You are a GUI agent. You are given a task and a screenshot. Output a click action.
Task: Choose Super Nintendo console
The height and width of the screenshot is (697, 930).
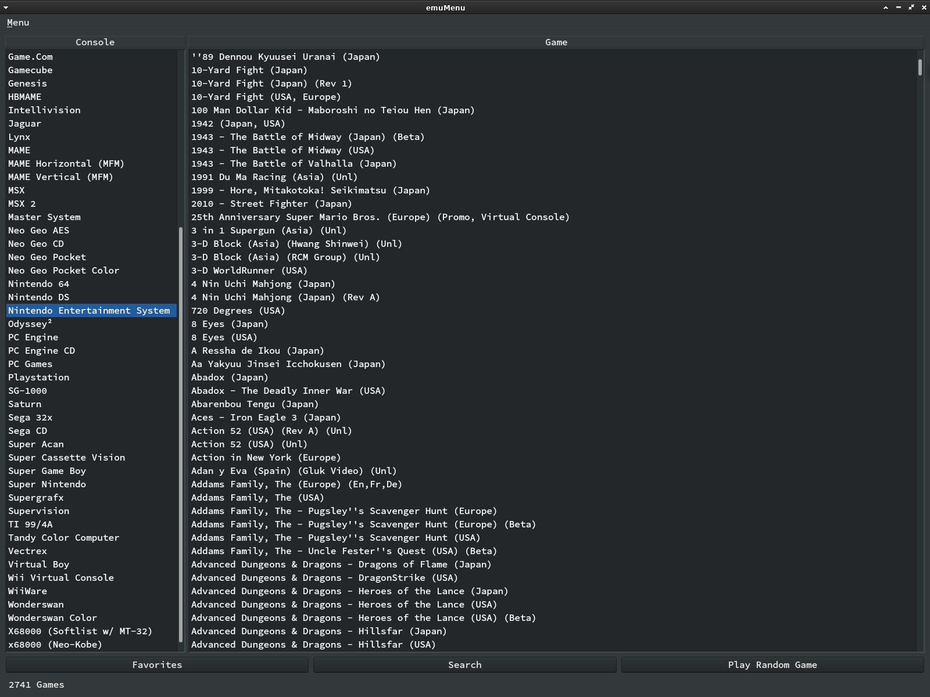(x=91, y=484)
